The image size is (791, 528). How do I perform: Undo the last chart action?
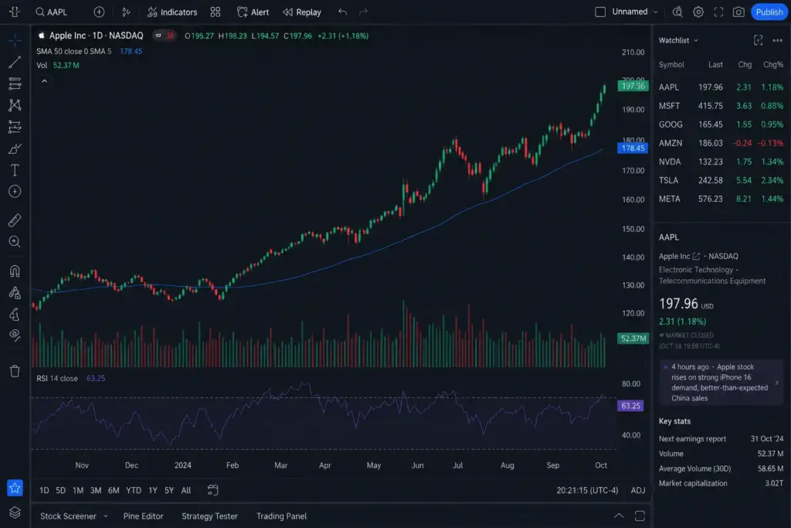click(342, 12)
